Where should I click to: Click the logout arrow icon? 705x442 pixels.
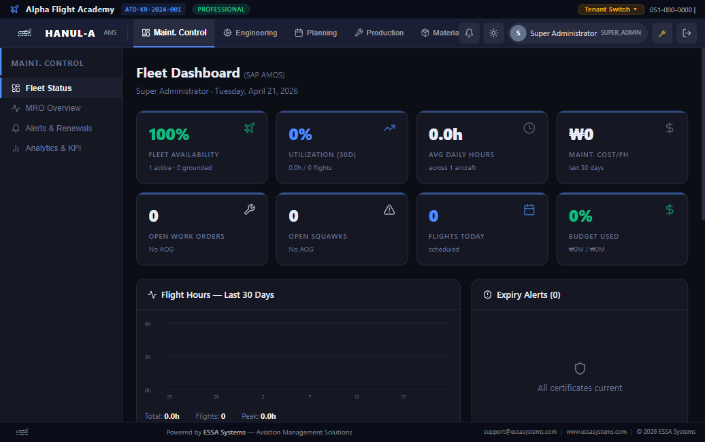click(687, 33)
